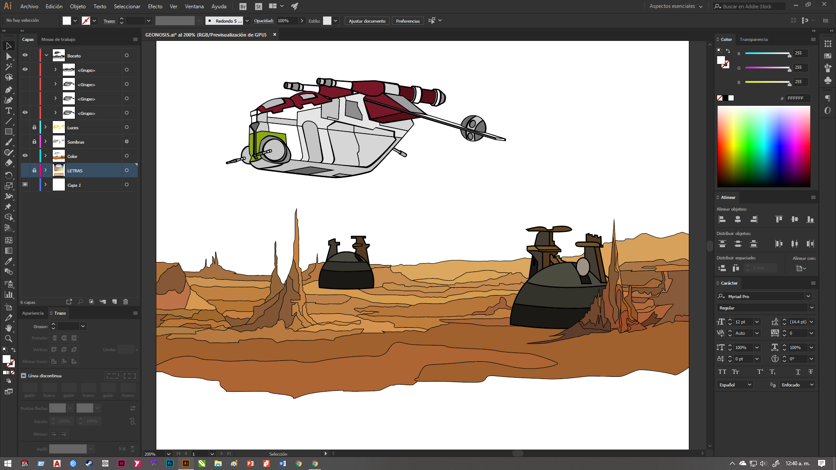The width and height of the screenshot is (836, 470).
Task: Select the Eraser tool
Action: click(x=8, y=163)
